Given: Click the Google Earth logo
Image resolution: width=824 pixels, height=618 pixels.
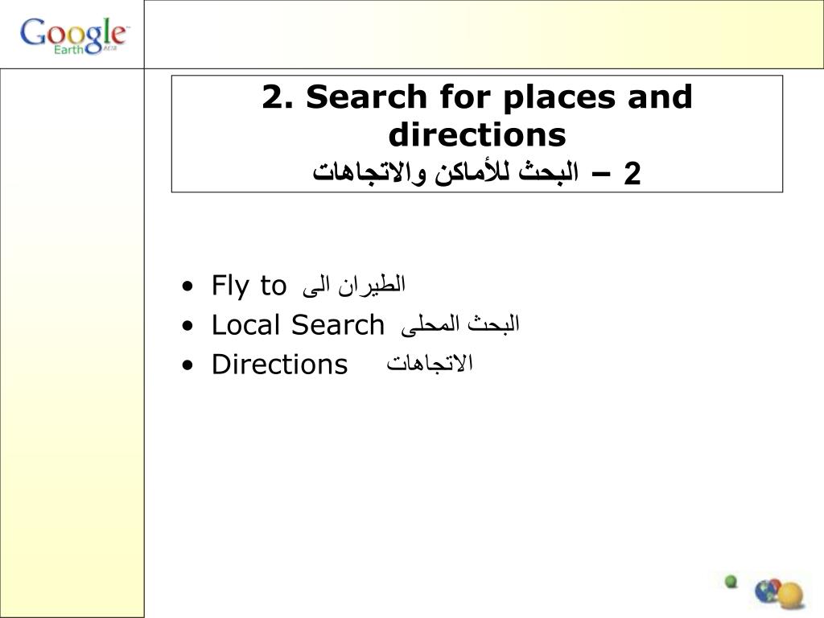Looking at the screenshot, I should point(73,36).
